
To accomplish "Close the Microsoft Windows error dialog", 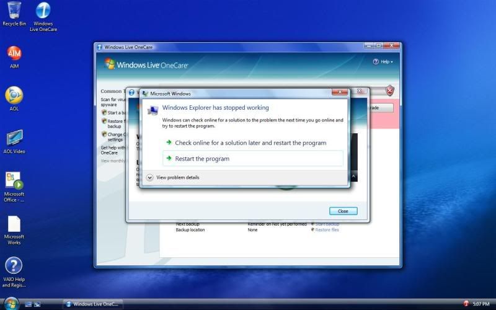I will (x=340, y=92).
